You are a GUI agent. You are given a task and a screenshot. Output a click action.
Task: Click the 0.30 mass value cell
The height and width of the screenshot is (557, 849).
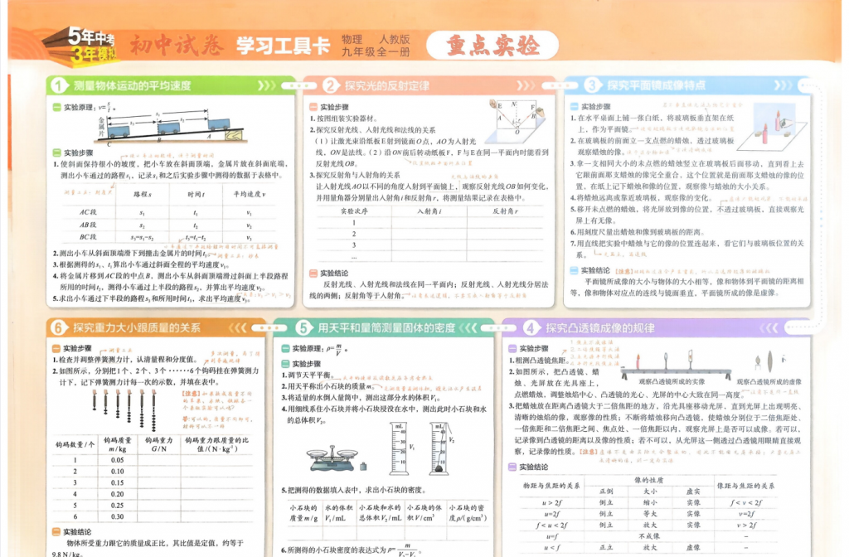pos(118,516)
